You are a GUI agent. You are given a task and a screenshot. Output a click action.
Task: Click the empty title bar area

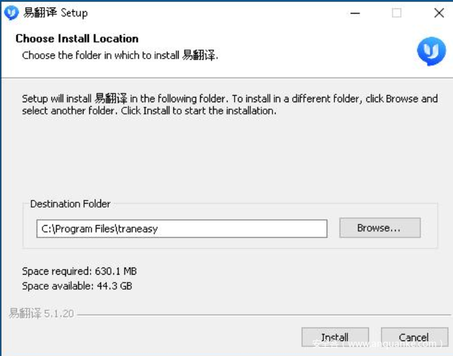215,13
